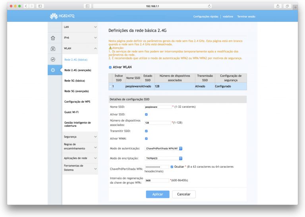Uncheck the Ativar WLAN checkbox
This screenshot has width=305, height=217.
click(110, 67)
